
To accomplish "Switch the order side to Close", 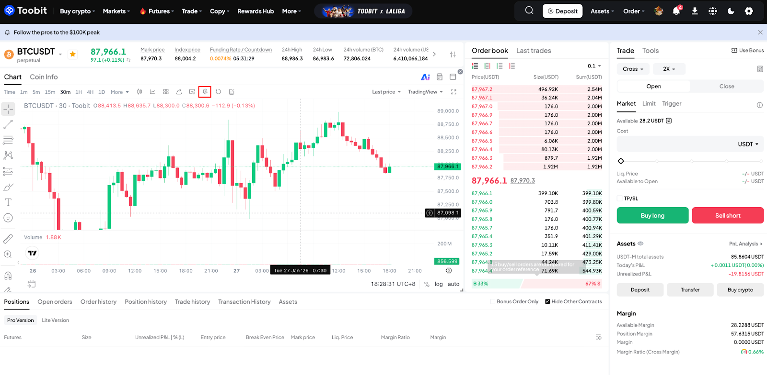I will (727, 87).
